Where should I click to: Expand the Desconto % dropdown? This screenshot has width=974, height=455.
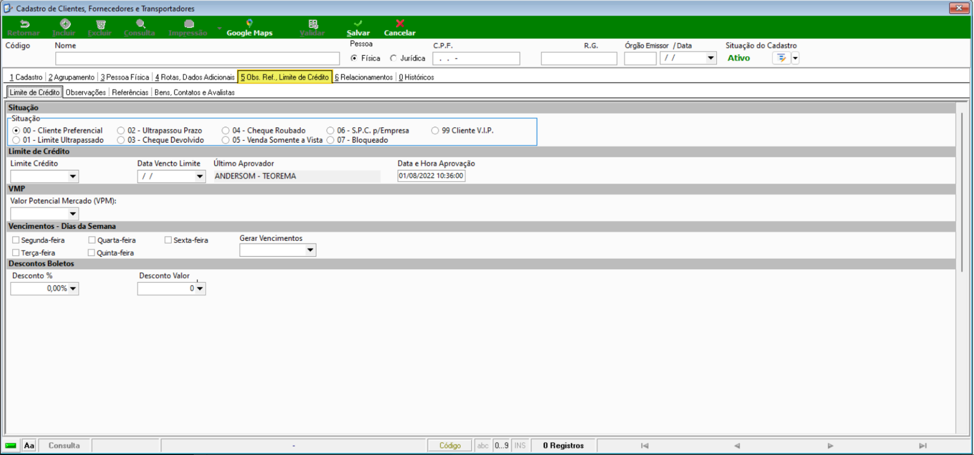(73, 288)
